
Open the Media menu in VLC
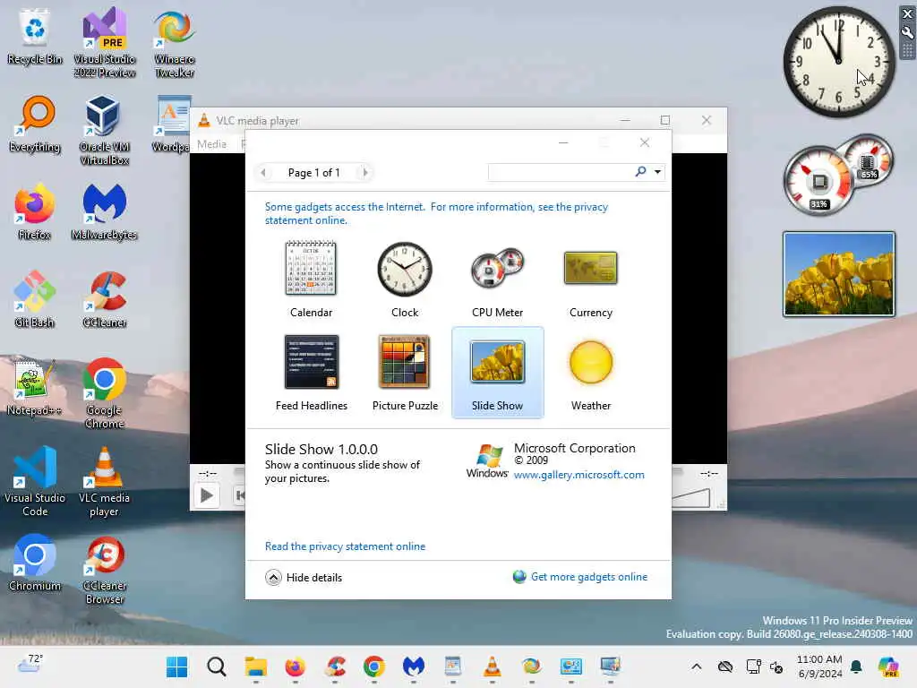[x=211, y=144]
